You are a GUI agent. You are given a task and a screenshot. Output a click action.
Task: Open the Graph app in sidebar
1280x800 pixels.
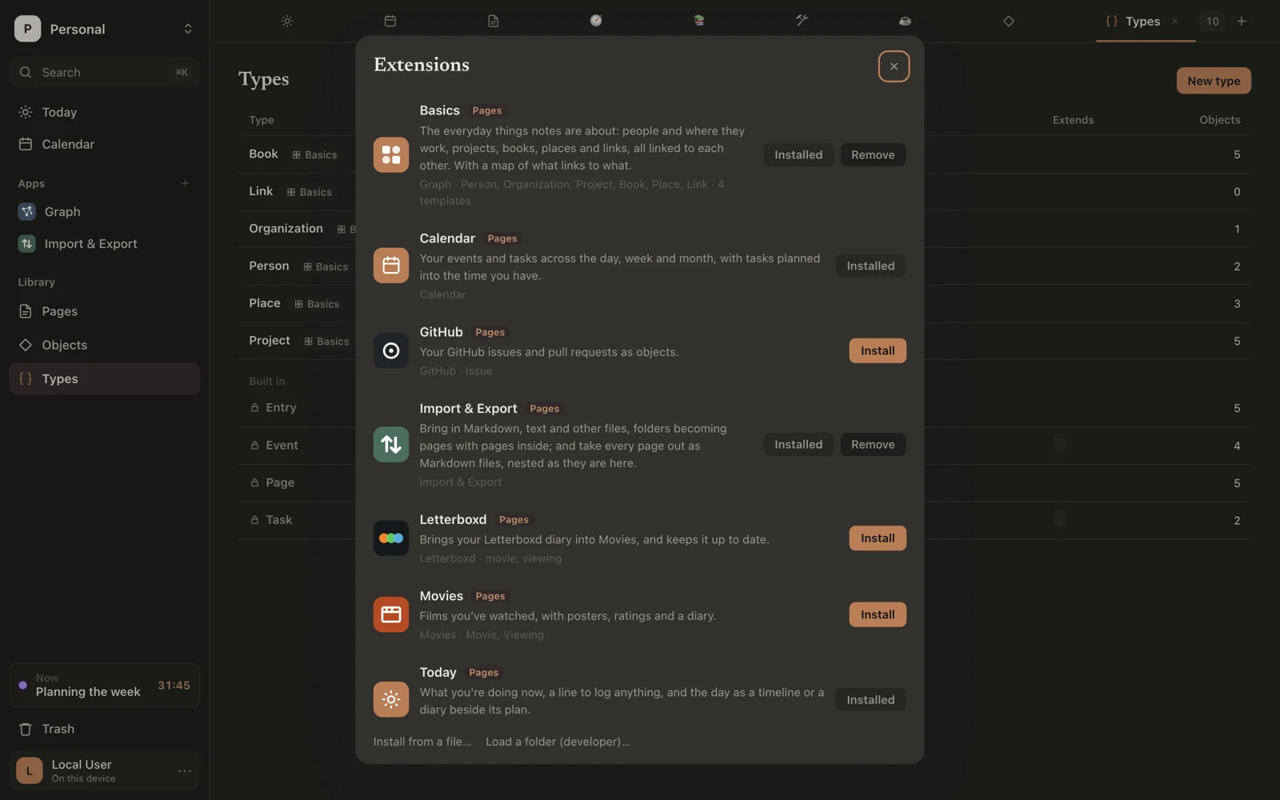tap(105, 211)
